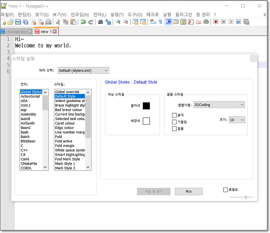The width and height of the screenshot is (270, 233).
Task: Open Find with the binoculars icon
Action: [x=100, y=22]
